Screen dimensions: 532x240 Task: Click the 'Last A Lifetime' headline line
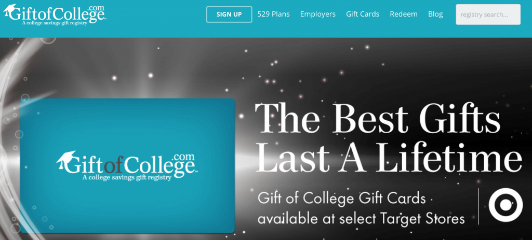[389, 157]
